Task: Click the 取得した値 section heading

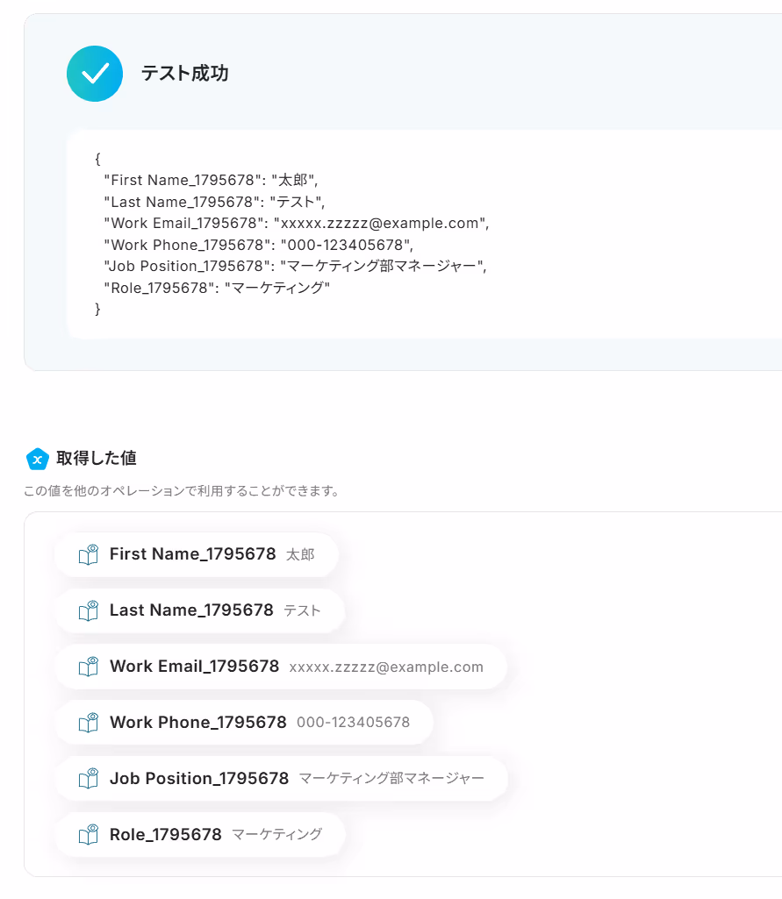Action: tap(97, 458)
